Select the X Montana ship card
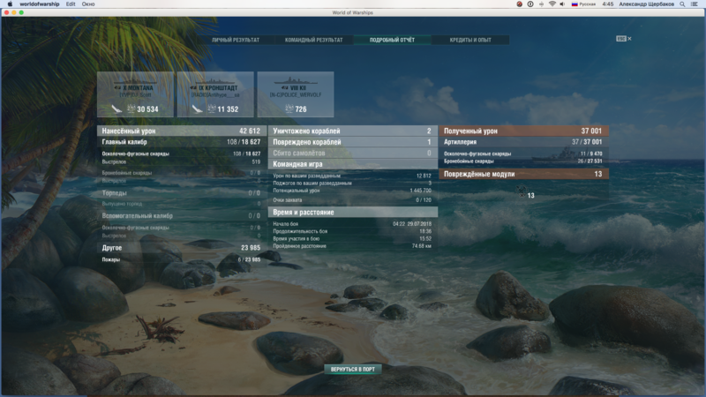This screenshot has height=397, width=706. pyautogui.click(x=136, y=94)
